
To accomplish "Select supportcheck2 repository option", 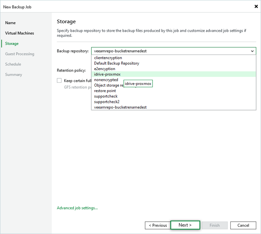I will (x=107, y=102).
